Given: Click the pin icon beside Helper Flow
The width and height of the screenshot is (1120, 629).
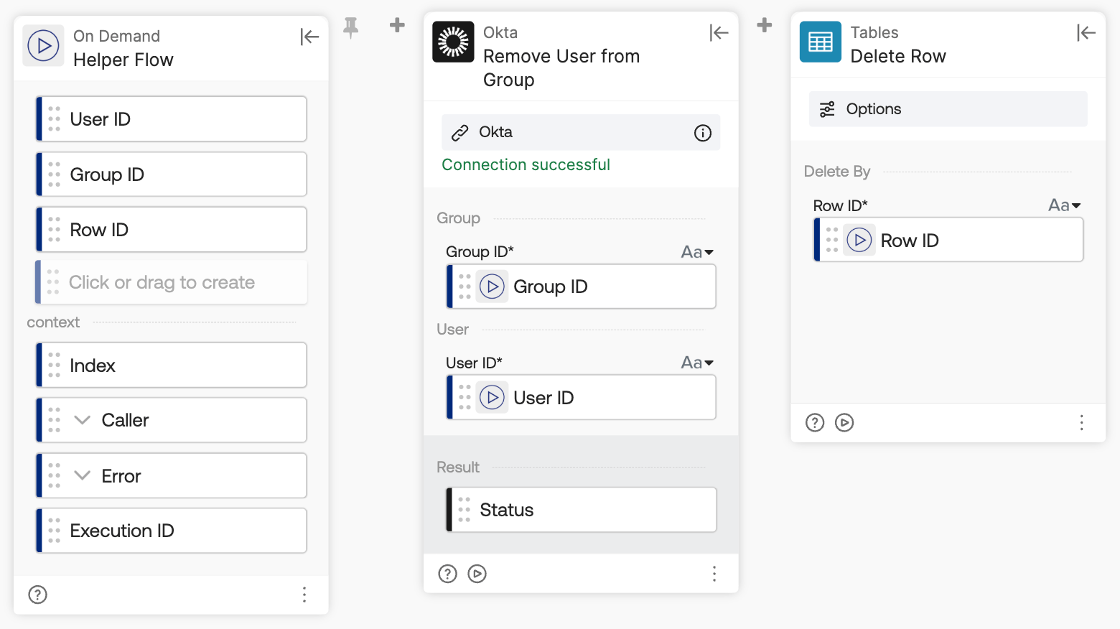Looking at the screenshot, I should (x=350, y=27).
